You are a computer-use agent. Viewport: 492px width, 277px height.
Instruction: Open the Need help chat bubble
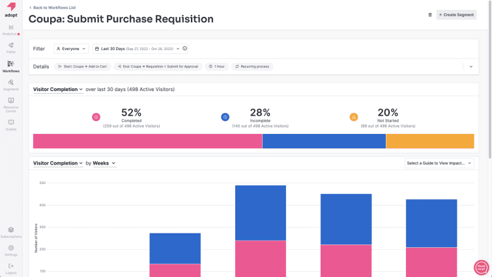click(x=482, y=268)
